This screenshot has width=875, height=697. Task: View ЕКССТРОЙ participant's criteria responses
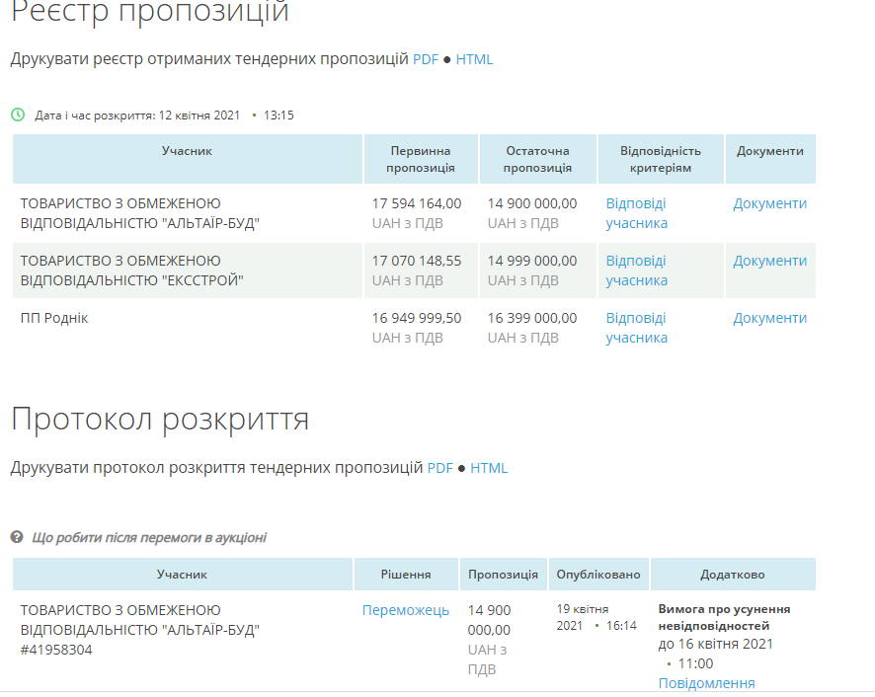[636, 271]
